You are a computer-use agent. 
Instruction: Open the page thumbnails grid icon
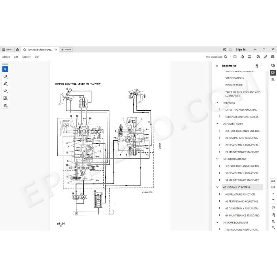click(273, 80)
